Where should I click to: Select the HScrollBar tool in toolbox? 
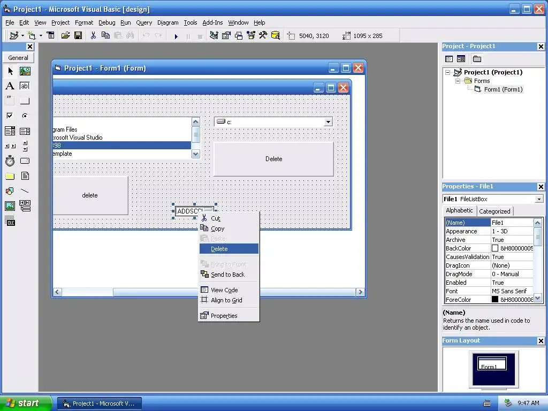click(x=10, y=146)
